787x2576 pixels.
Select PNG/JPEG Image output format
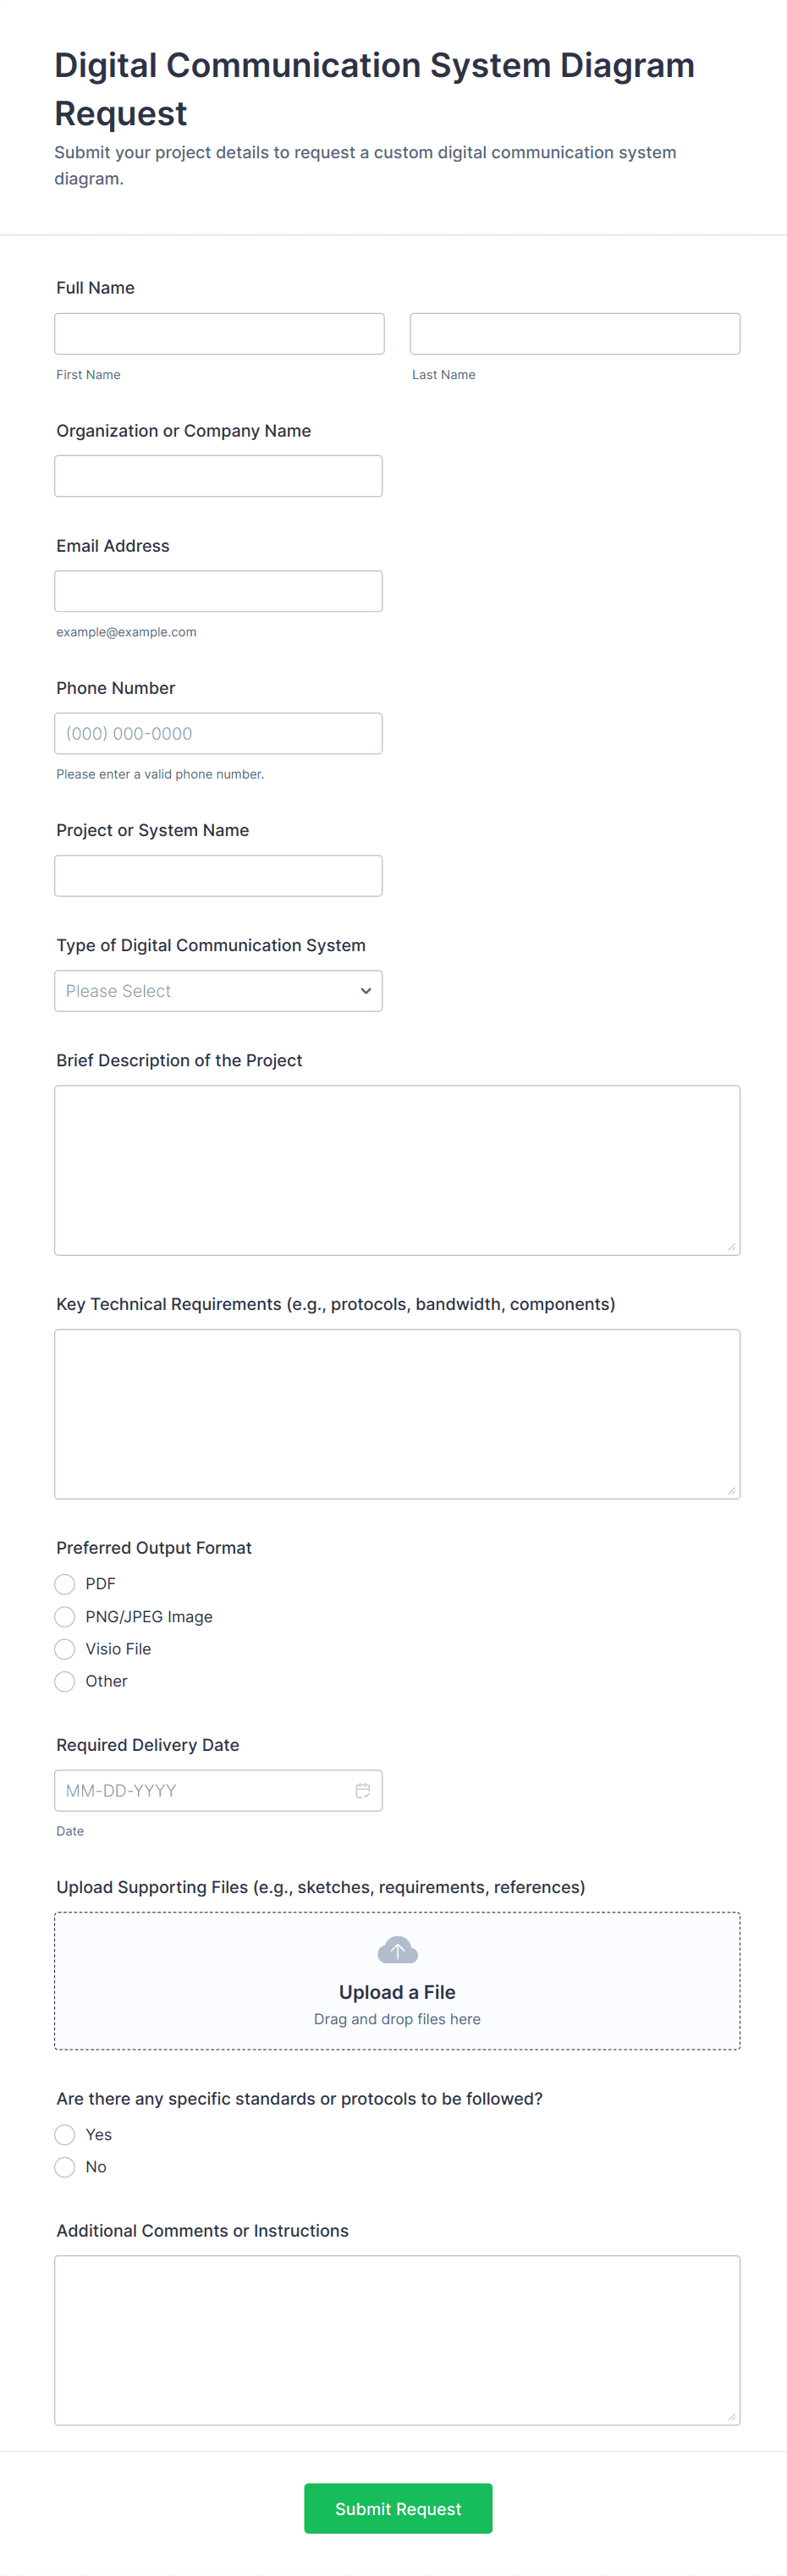(64, 1616)
